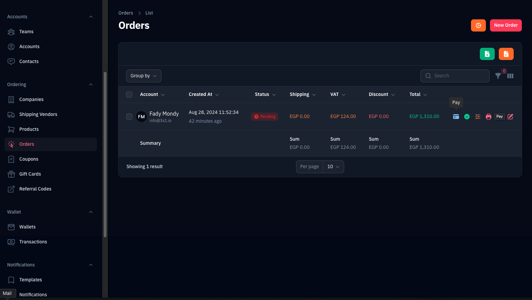Image resolution: width=532 pixels, height=300 pixels.
Task: Open Shipping Vendors in the sidebar
Action: [51, 114]
